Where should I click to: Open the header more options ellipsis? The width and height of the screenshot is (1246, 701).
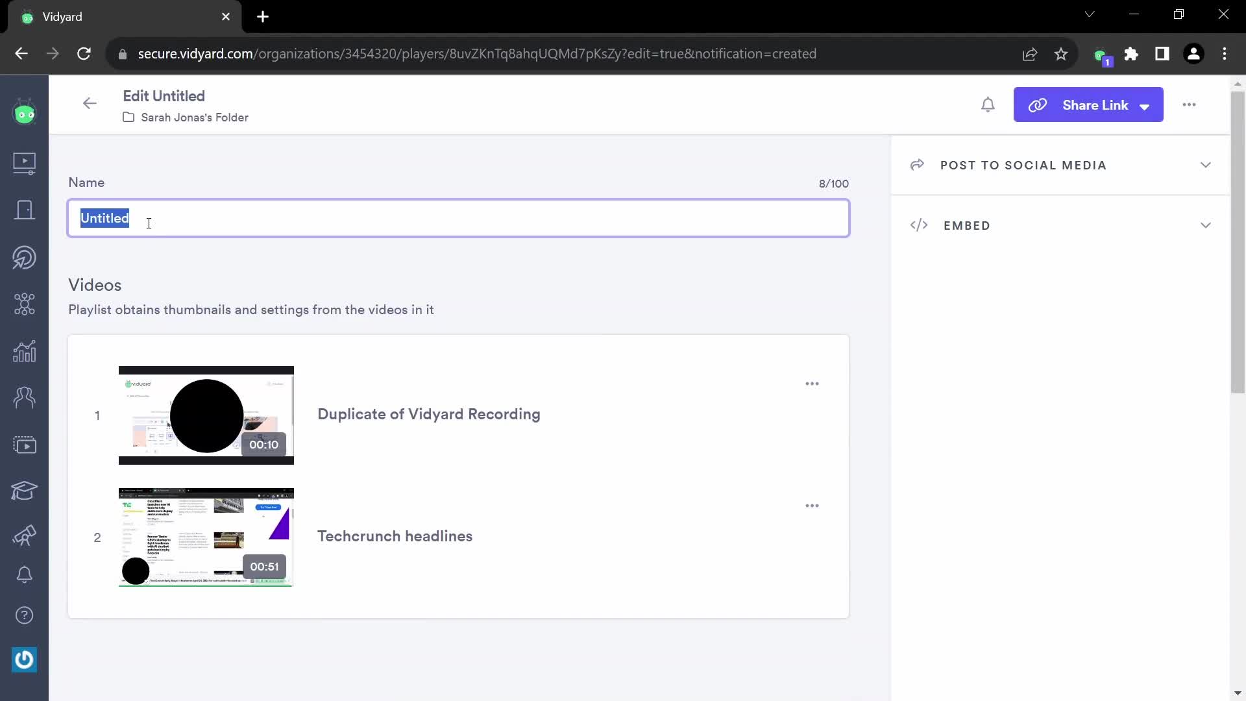point(1189,105)
